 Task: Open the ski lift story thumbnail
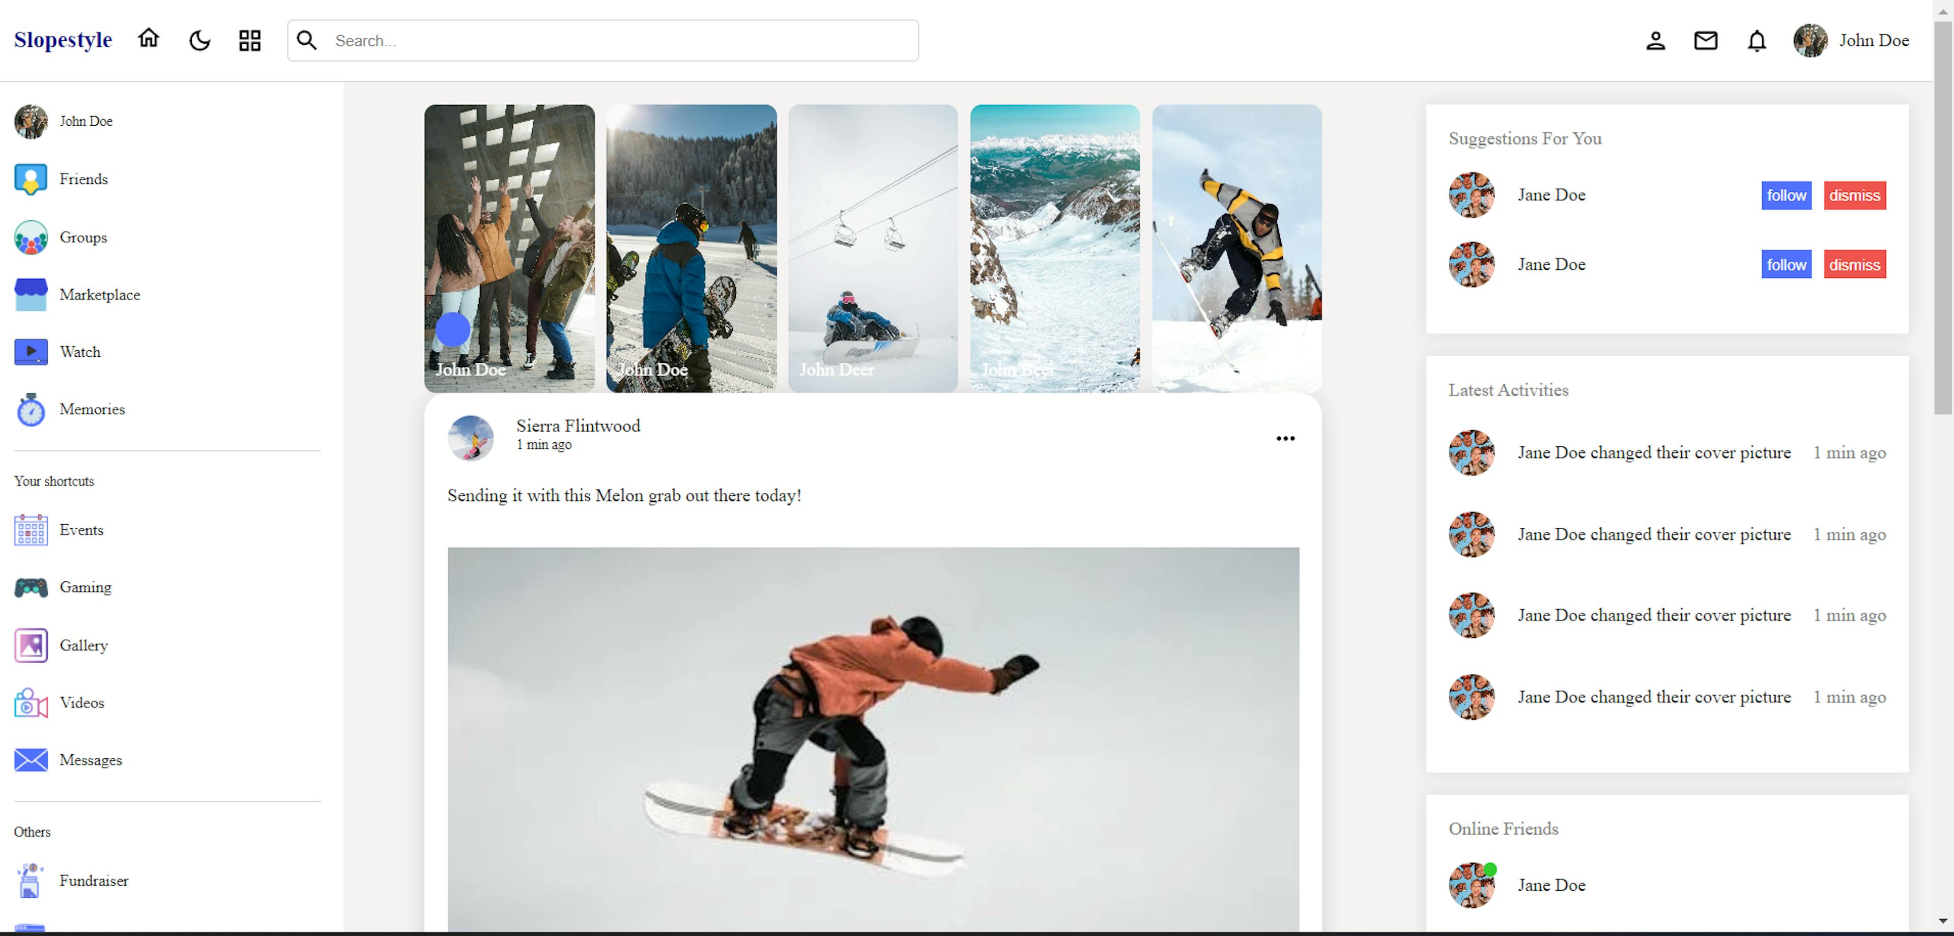click(x=872, y=247)
